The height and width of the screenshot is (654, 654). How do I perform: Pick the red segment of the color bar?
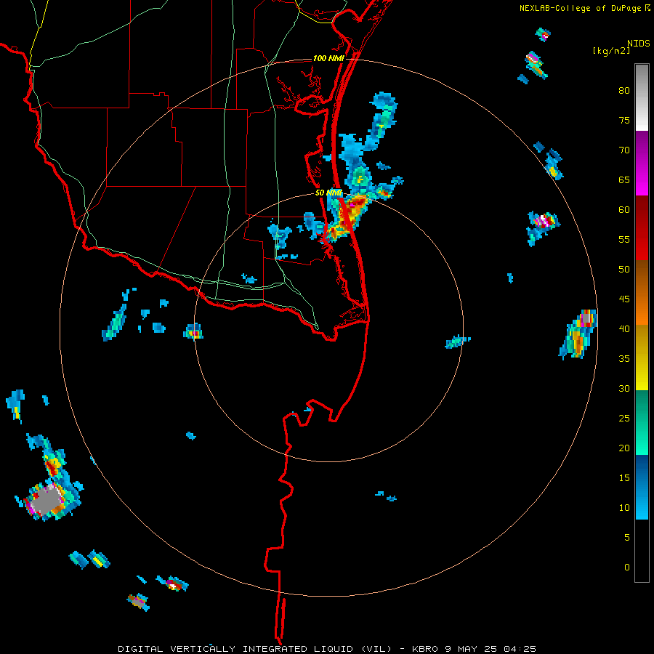coord(642,228)
